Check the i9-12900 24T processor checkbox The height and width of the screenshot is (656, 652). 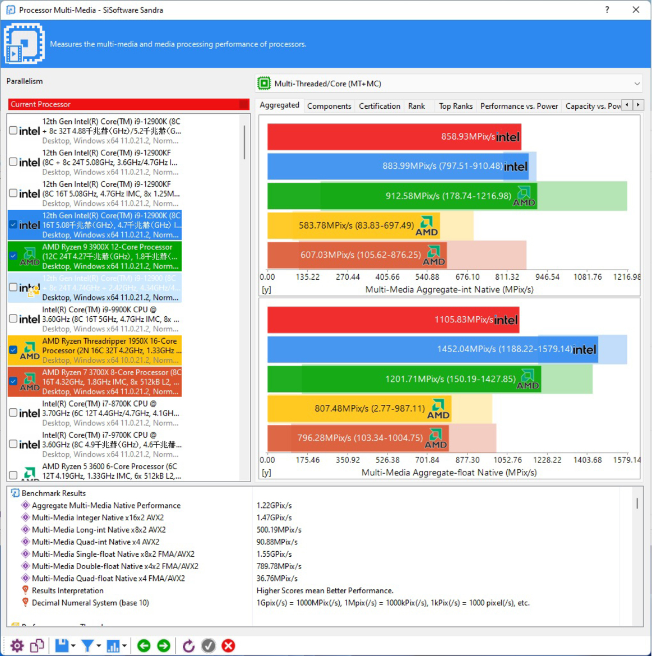pos(13,287)
